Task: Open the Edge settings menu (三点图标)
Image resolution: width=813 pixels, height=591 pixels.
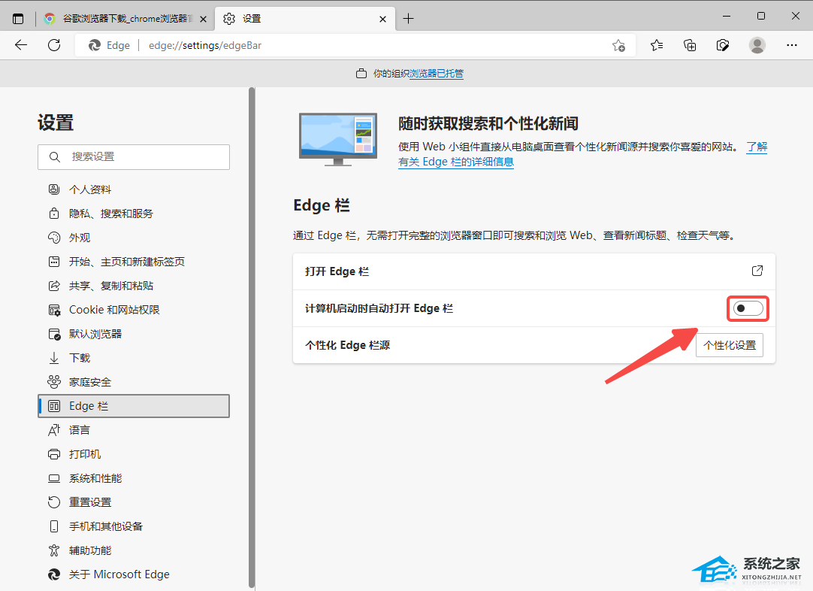Action: coord(792,45)
